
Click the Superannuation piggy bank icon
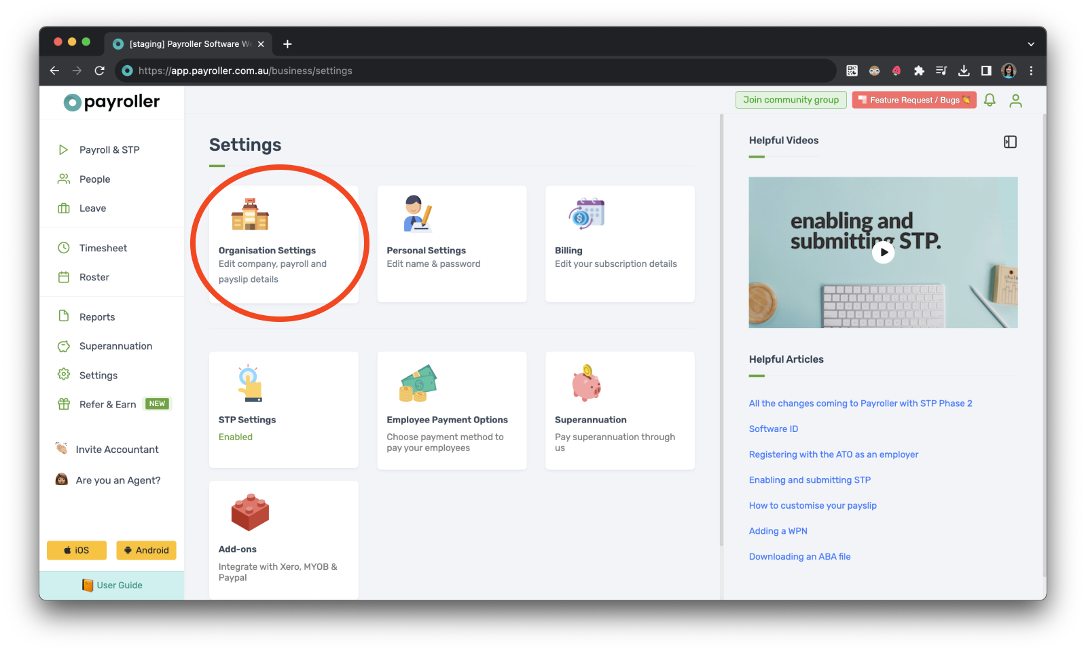(x=586, y=383)
